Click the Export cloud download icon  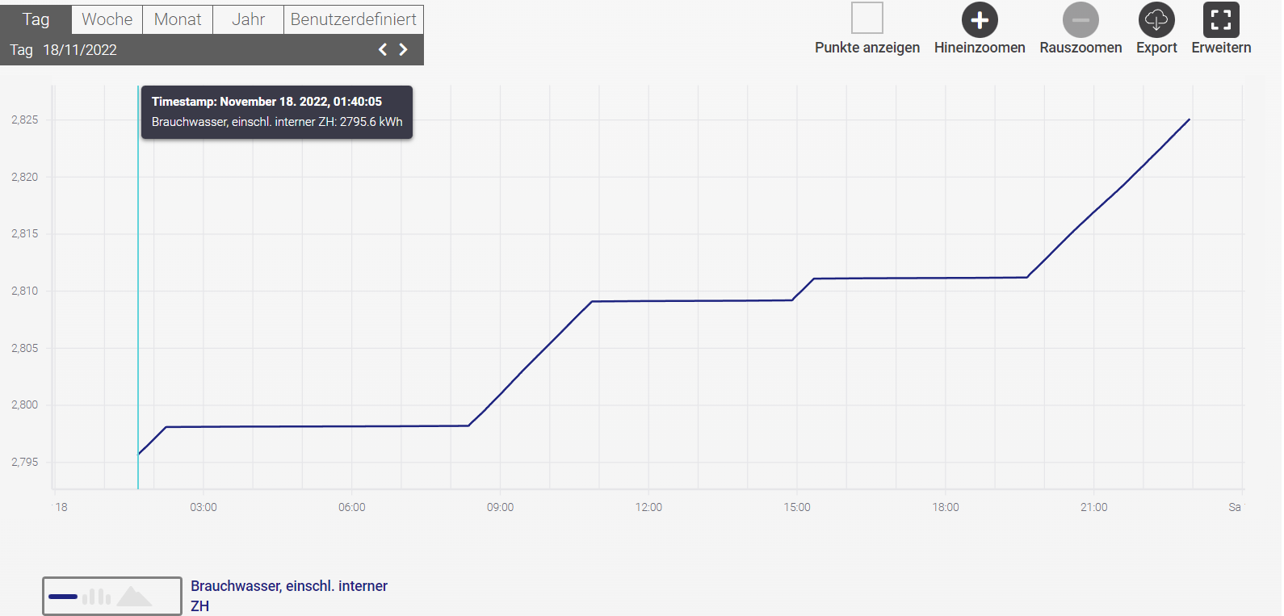pyautogui.click(x=1156, y=19)
